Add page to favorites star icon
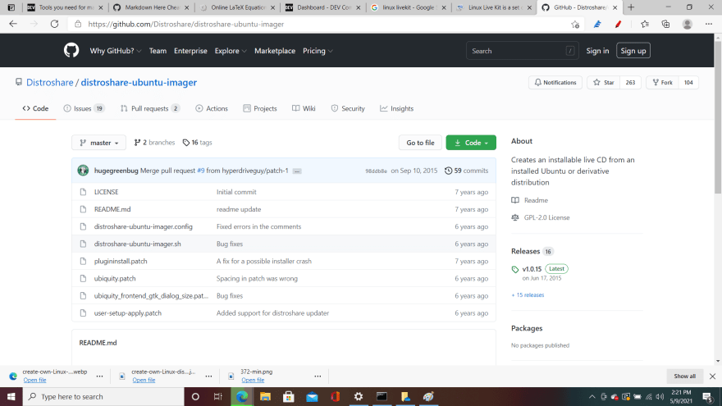This screenshot has height=406, width=722. coord(575,25)
